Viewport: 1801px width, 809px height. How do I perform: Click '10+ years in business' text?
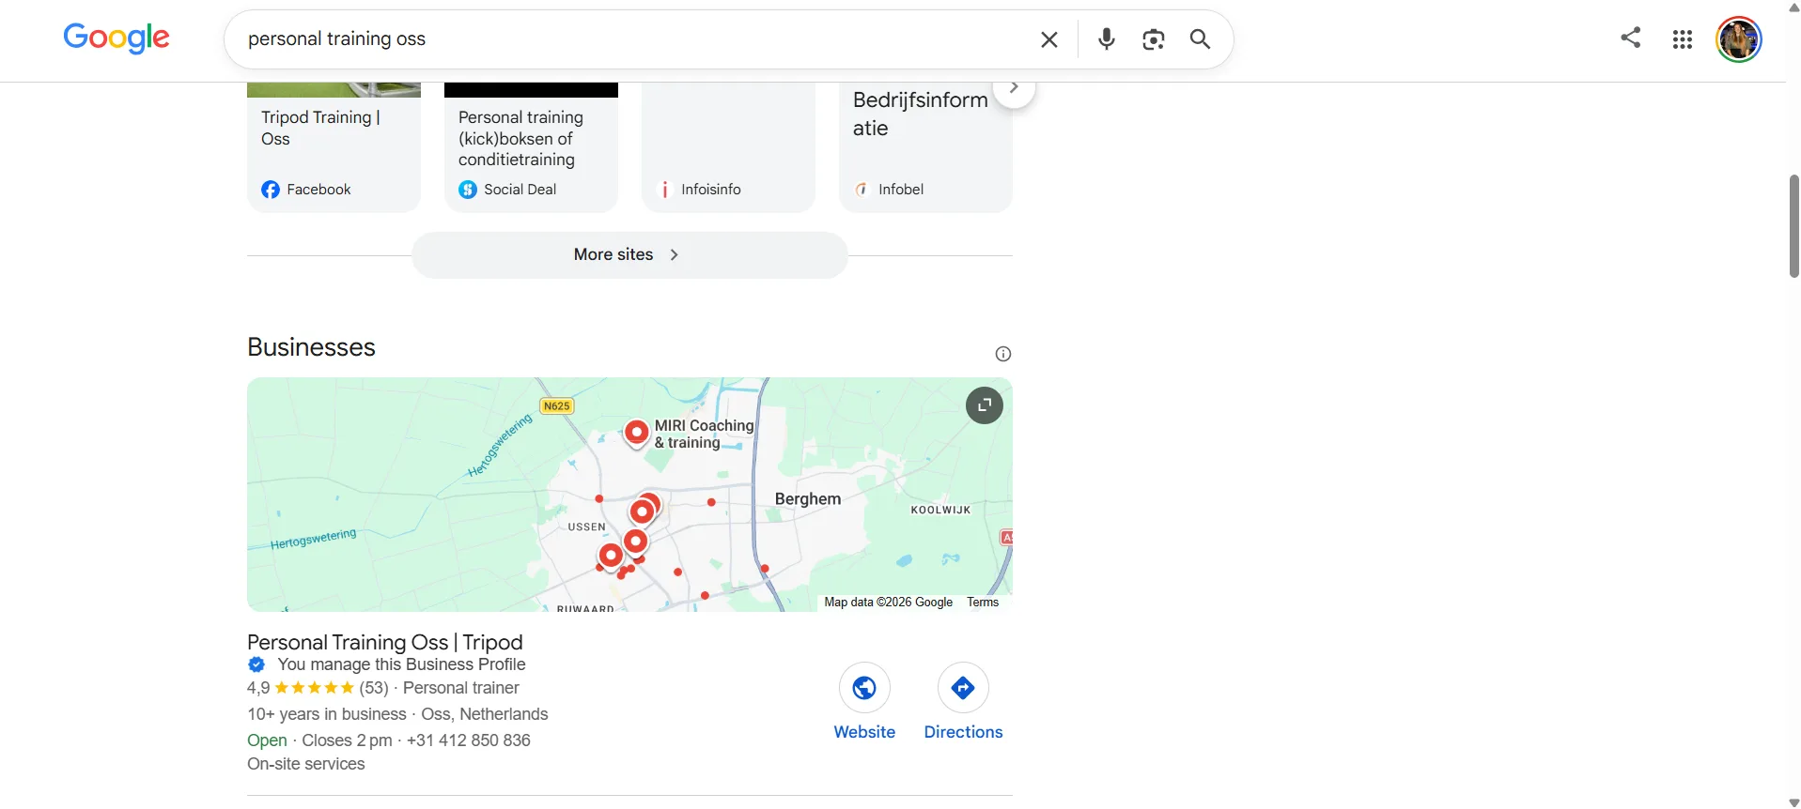[327, 714]
